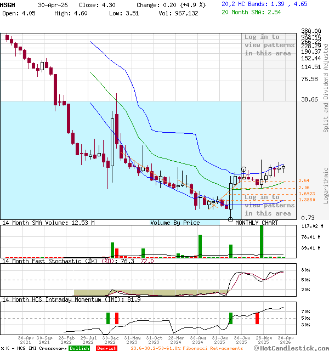The width and height of the screenshot is (329, 351).
Task: Click the 14 Month SMA Volume title
Action: (48, 223)
